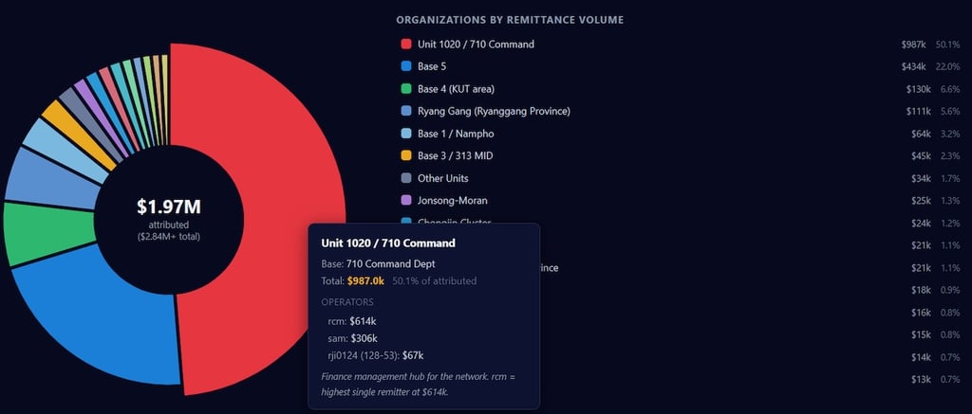
Task: Select the Base 4 (KUT area) label
Action: (456, 88)
